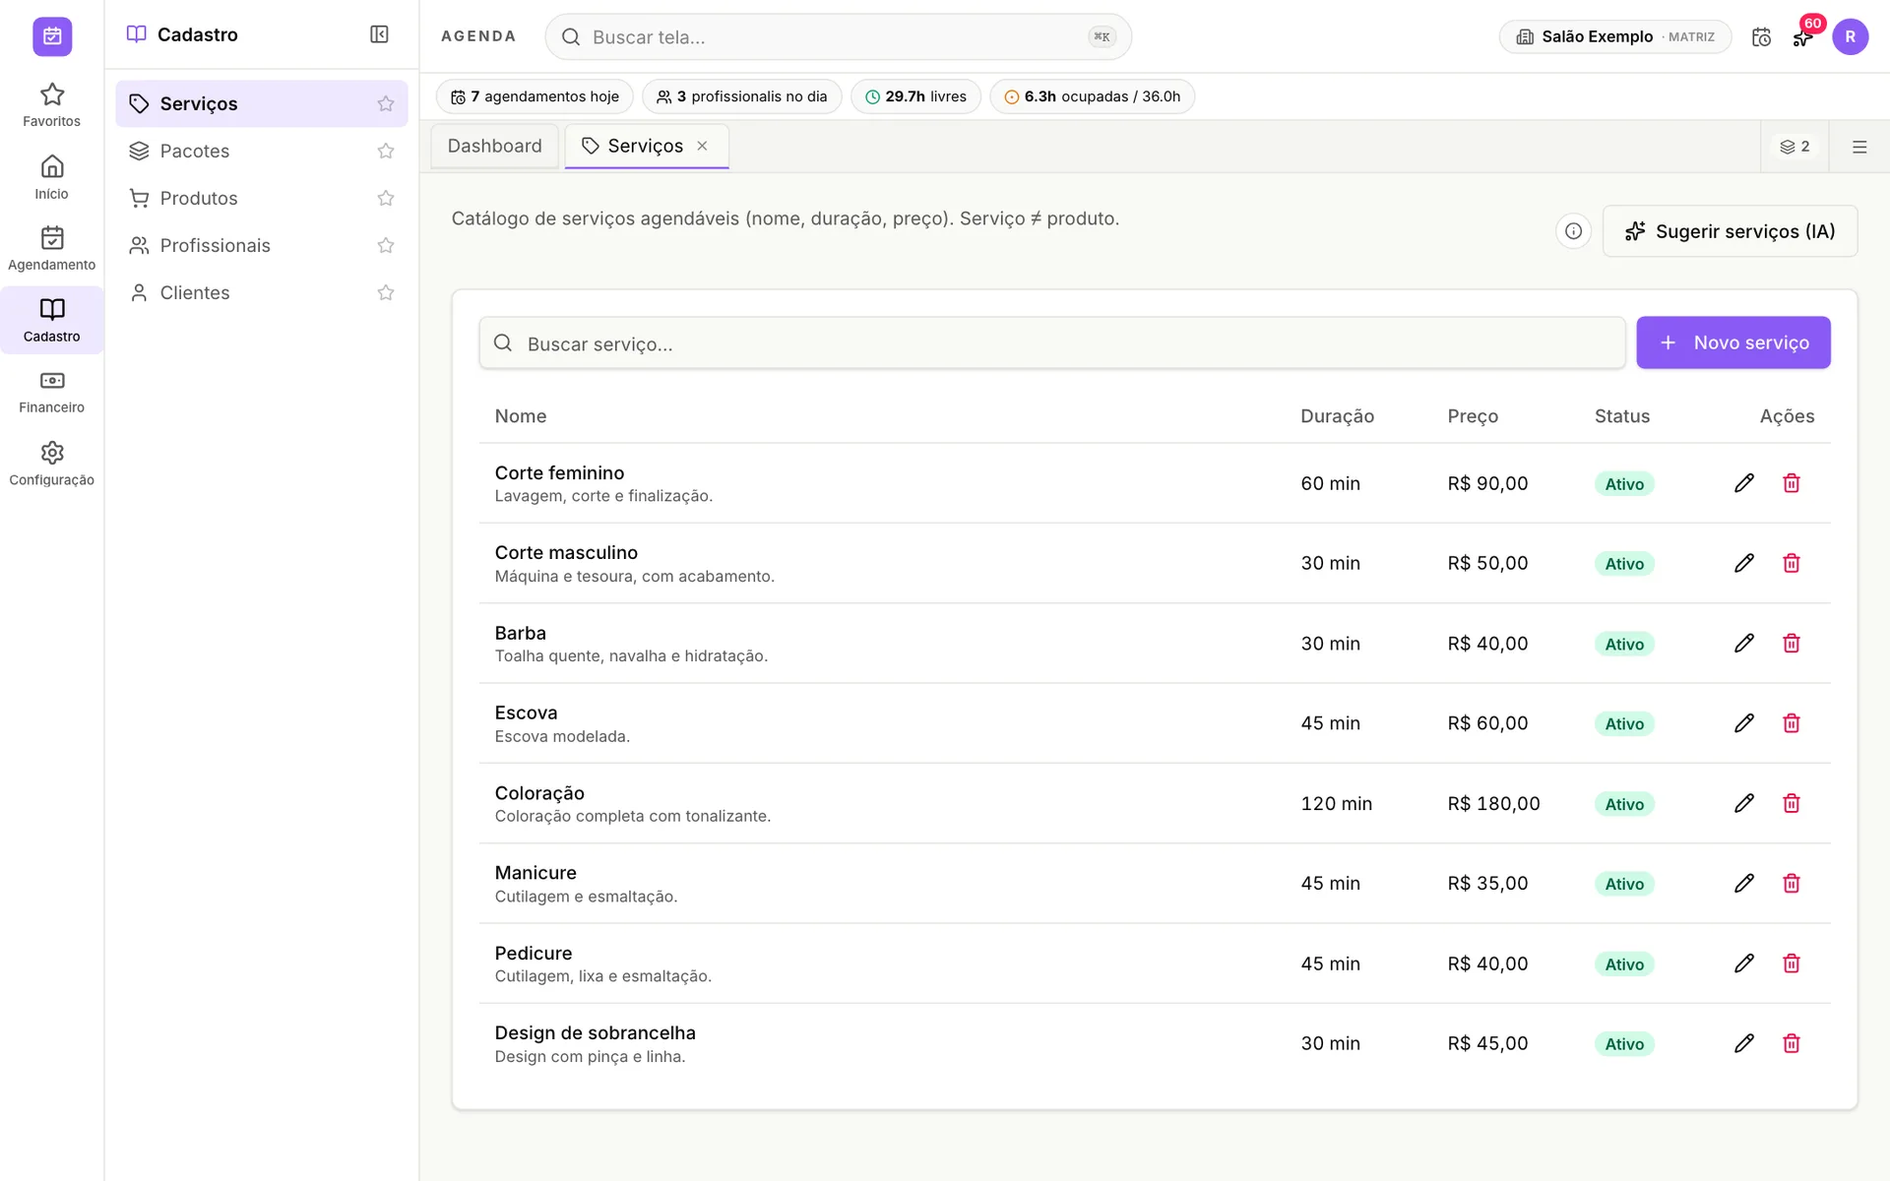Open the Financeiro section
Screen dimensions: 1890x1181
[51, 392]
